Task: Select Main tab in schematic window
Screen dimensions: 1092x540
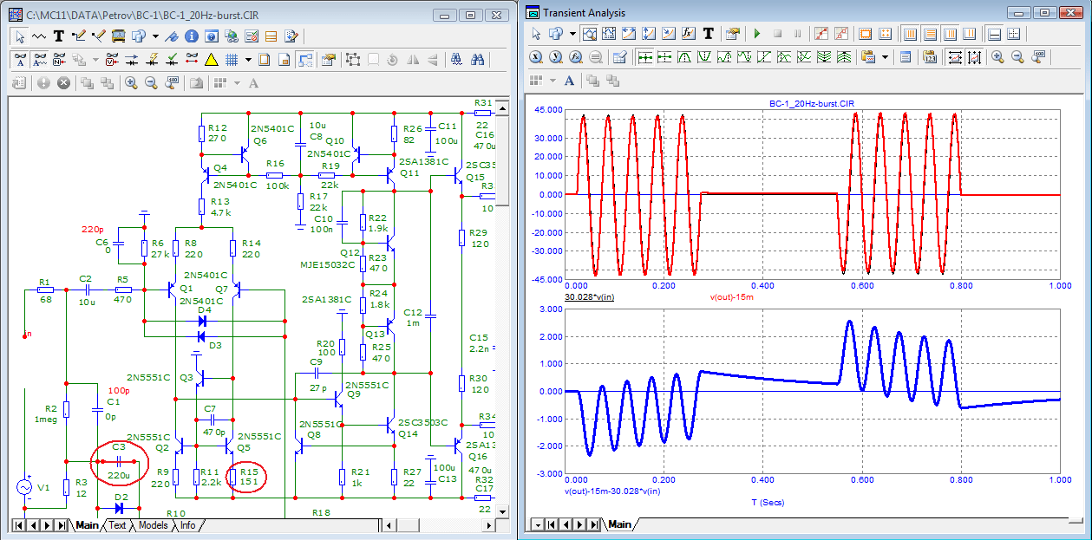Action: (87, 525)
